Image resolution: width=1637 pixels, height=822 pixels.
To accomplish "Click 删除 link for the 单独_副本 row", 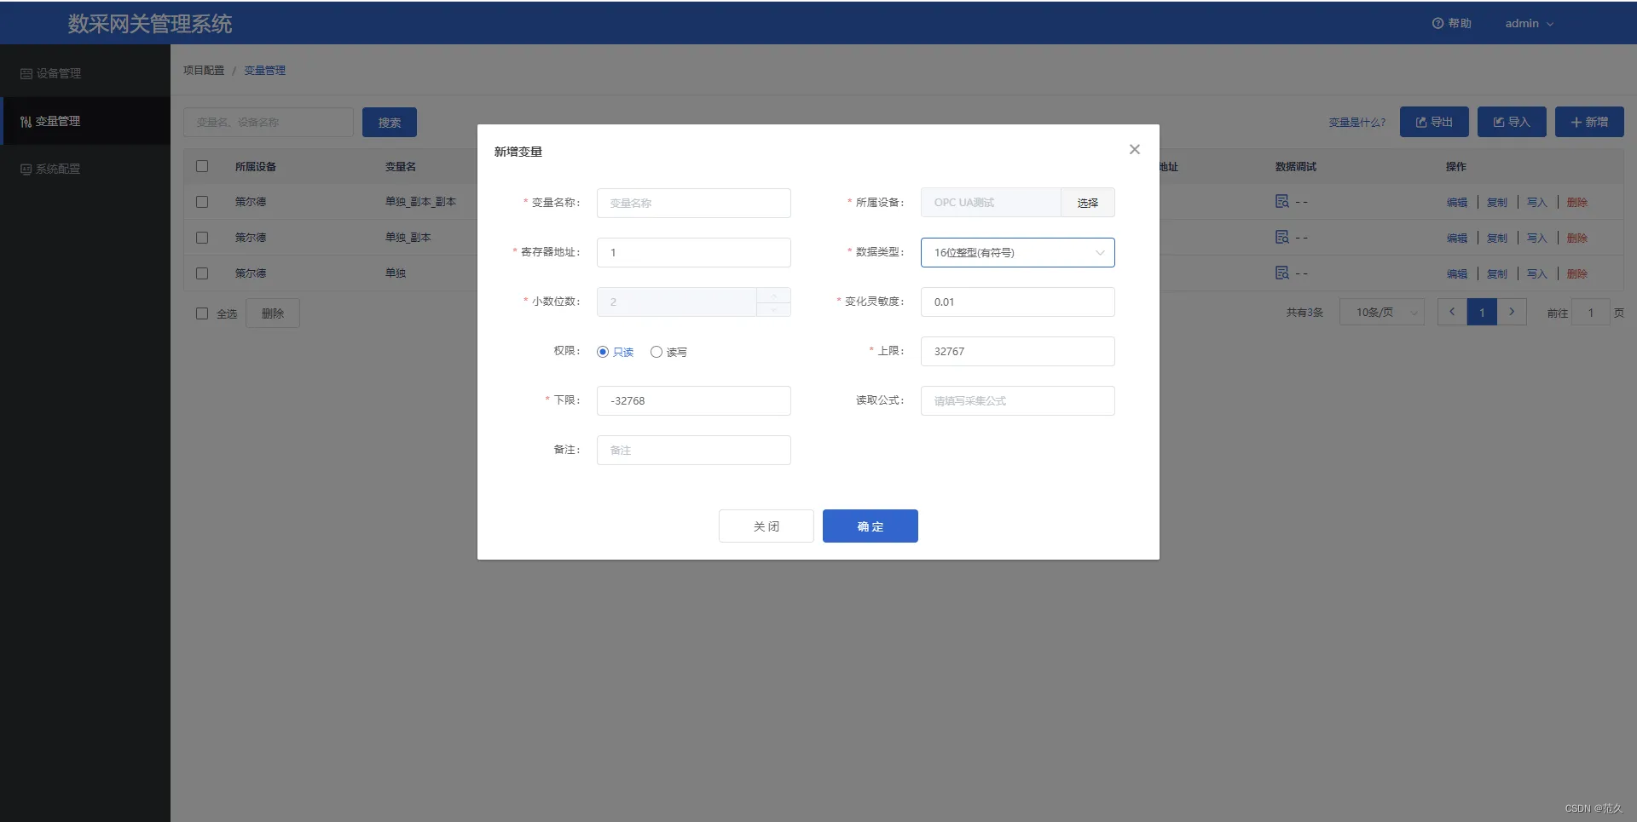I will 1577,238.
